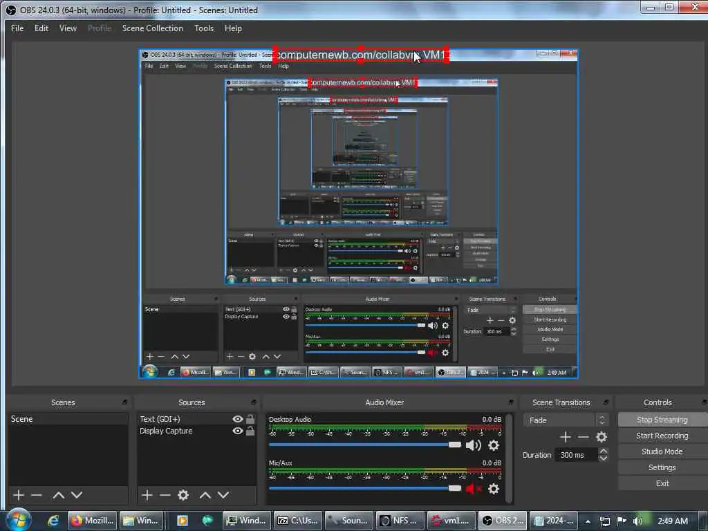This screenshot has height=531, width=708.
Task: Pop out the Audio Mixer dock icon
Action: tap(511, 402)
